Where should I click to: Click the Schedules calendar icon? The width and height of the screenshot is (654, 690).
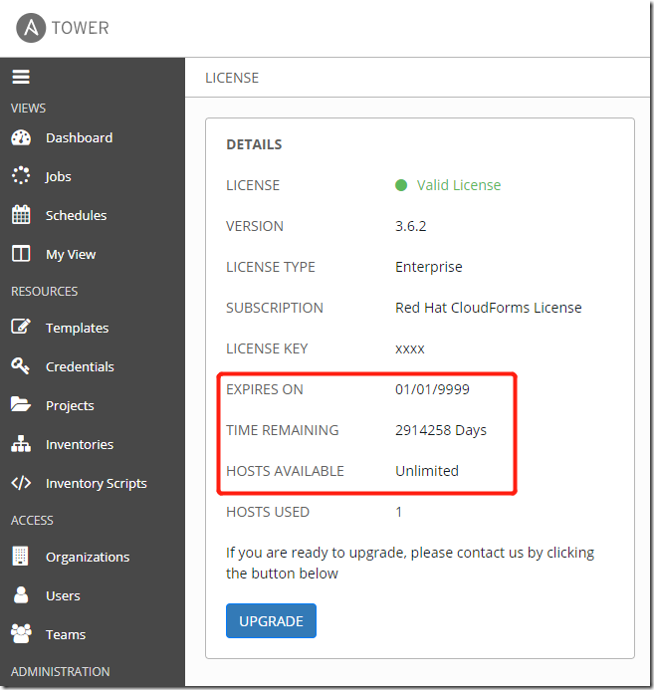click(21, 215)
